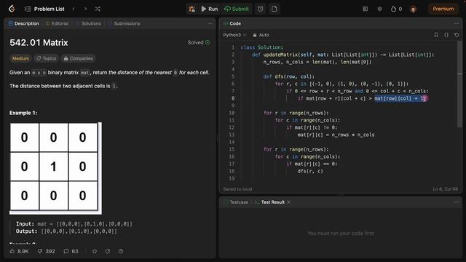Format code with braces icon
The width and height of the screenshot is (466, 262).
click(446, 35)
